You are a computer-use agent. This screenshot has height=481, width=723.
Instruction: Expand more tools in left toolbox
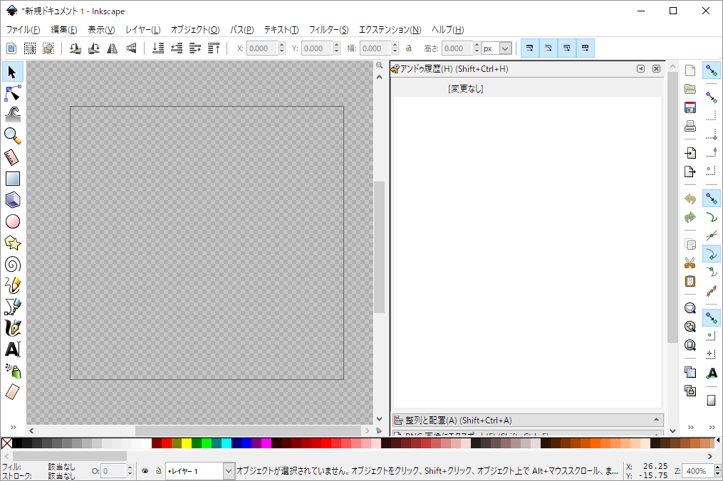(13, 427)
